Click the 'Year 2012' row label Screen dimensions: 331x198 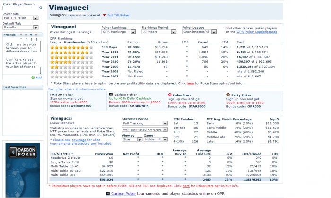pyautogui.click(x=110, y=52)
